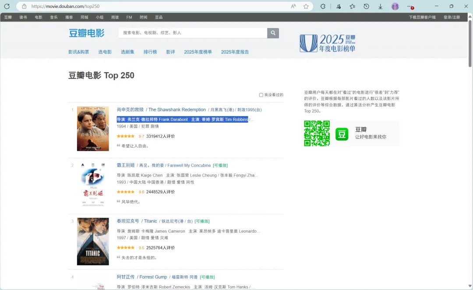Image resolution: width=473 pixels, height=290 pixels.
Task: Open 豆瓣 in top navigation bar
Action: [8, 17]
